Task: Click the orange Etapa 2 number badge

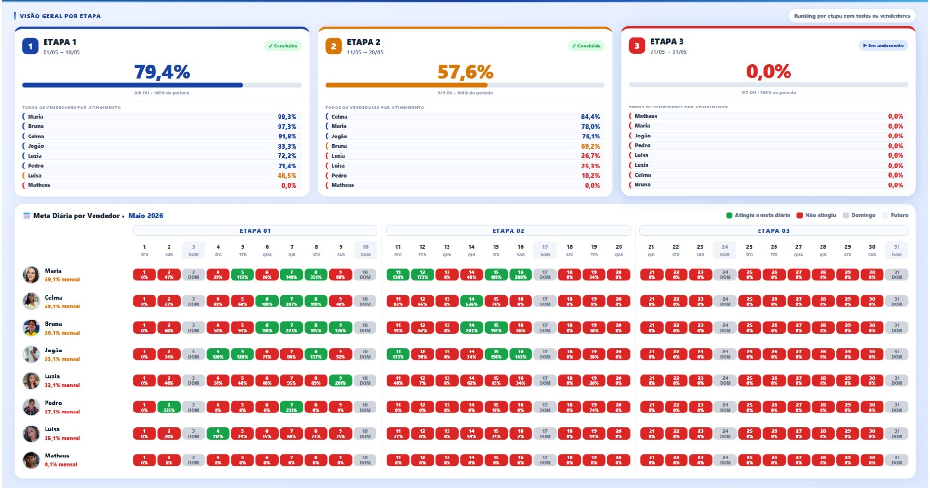Action: pos(334,46)
